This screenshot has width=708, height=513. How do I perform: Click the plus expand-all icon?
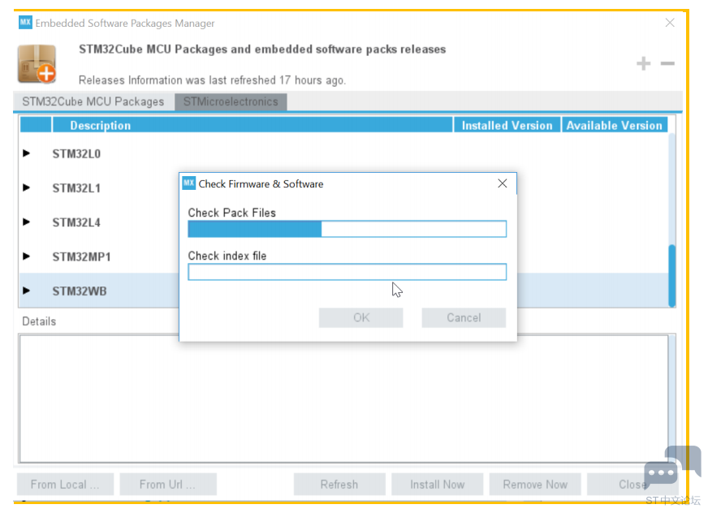643,63
